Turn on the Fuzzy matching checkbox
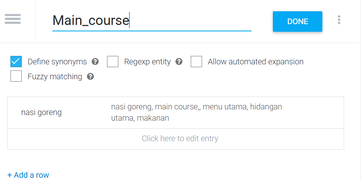This screenshot has height=181, width=361. tap(16, 76)
